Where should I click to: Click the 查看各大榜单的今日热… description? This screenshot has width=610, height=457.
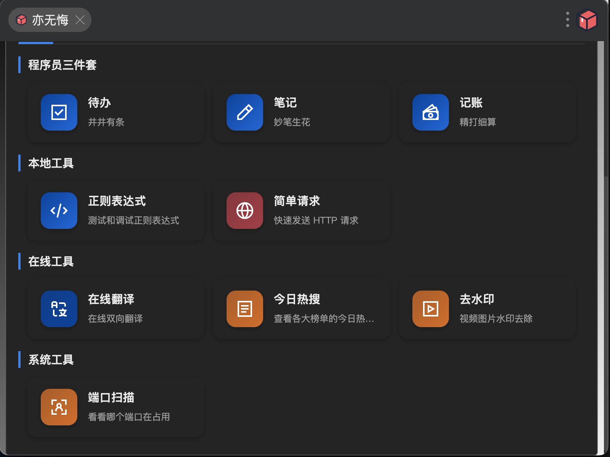[324, 319]
